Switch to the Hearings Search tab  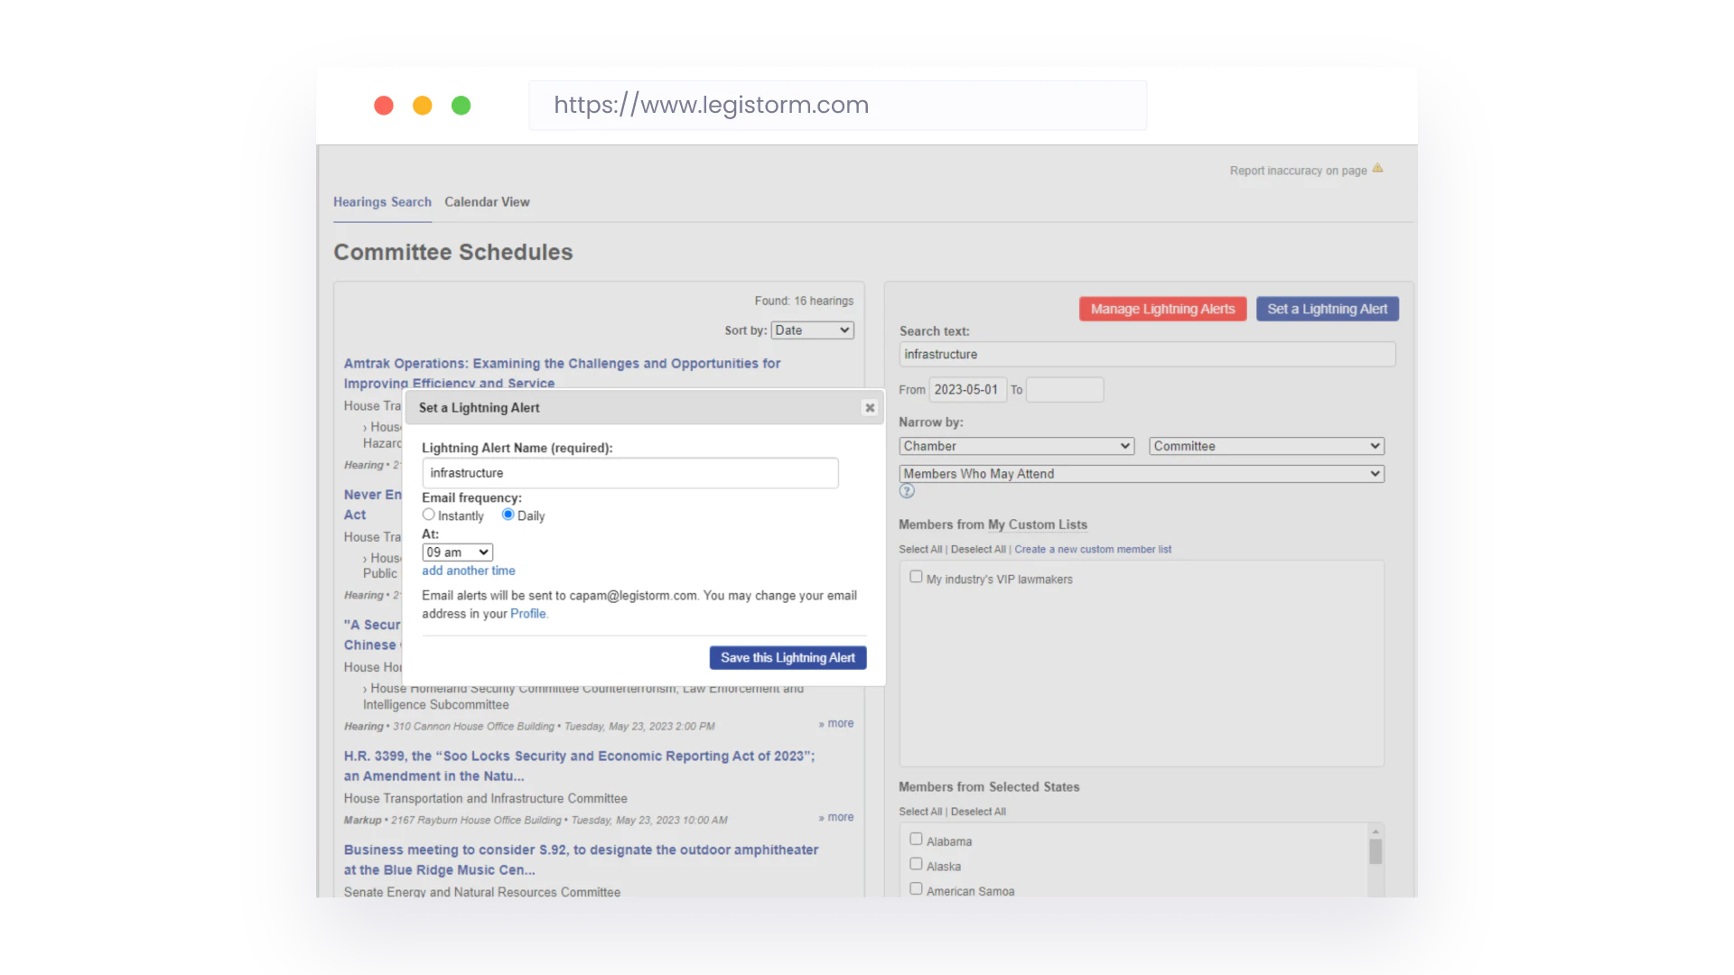[381, 201]
